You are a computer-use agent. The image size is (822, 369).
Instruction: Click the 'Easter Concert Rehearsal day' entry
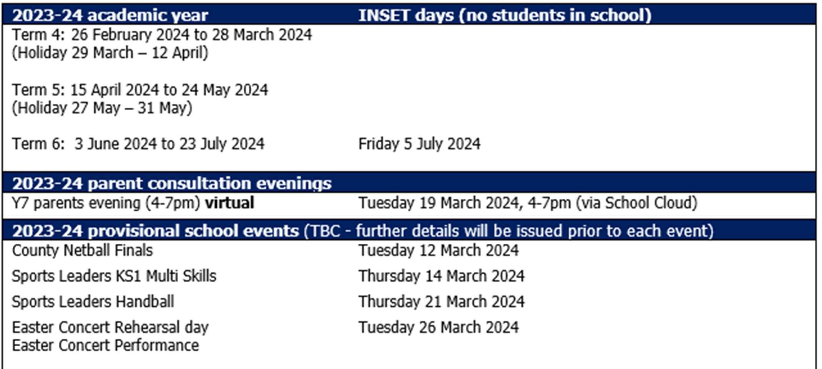coord(110,327)
